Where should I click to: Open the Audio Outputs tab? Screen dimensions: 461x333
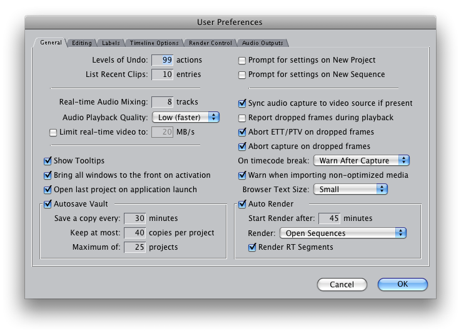(263, 43)
